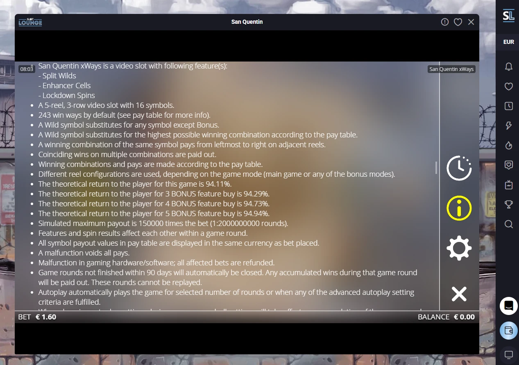The image size is (519, 365).
Task: Click the "- Lockdown Spins" feature line
Action: coord(67,96)
